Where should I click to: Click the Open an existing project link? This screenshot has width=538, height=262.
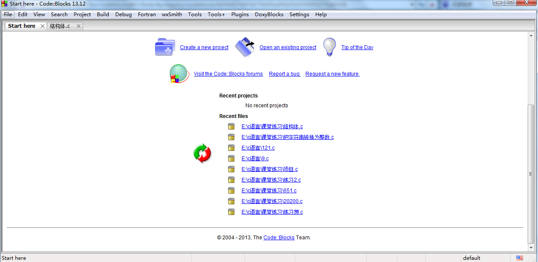(x=288, y=47)
